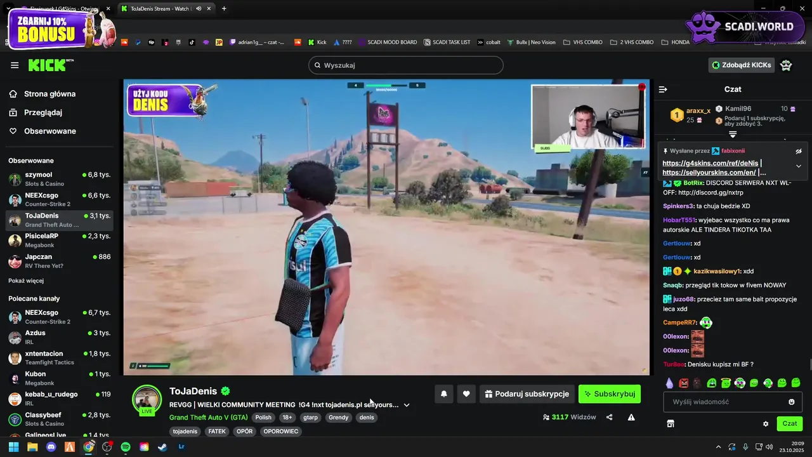The image size is (812, 457).
Task: Click the gtarp tag
Action: 310,418
